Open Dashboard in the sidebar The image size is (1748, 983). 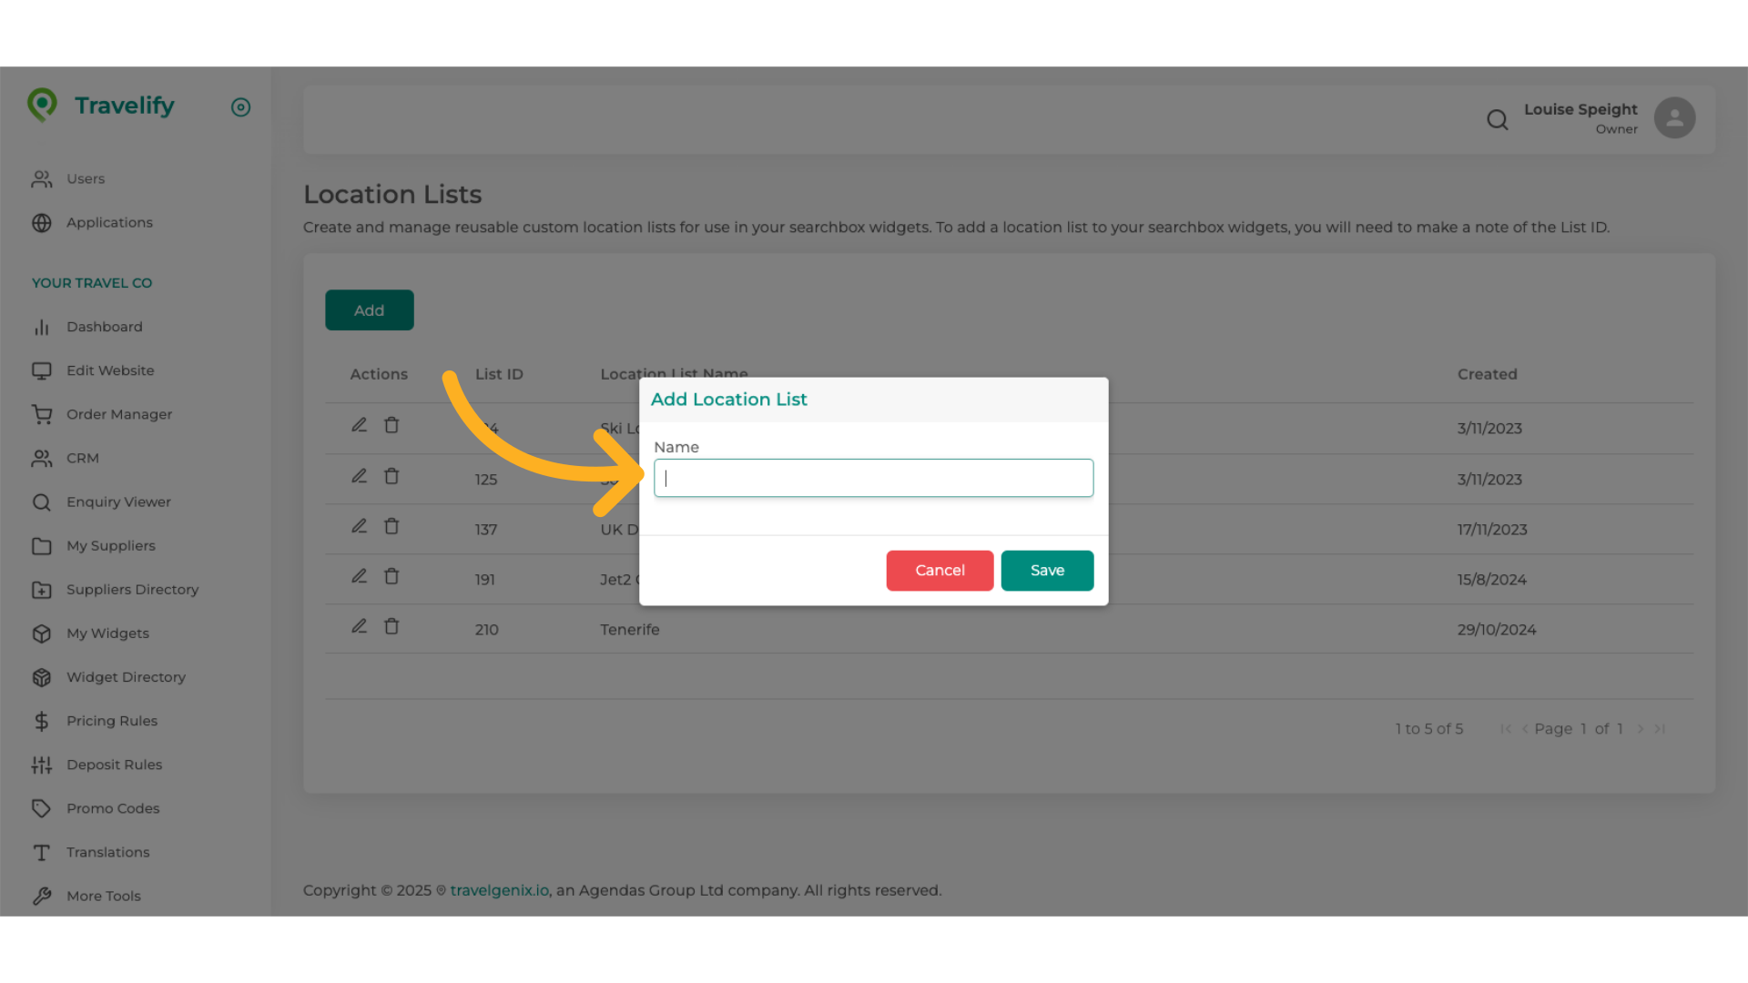click(x=104, y=327)
